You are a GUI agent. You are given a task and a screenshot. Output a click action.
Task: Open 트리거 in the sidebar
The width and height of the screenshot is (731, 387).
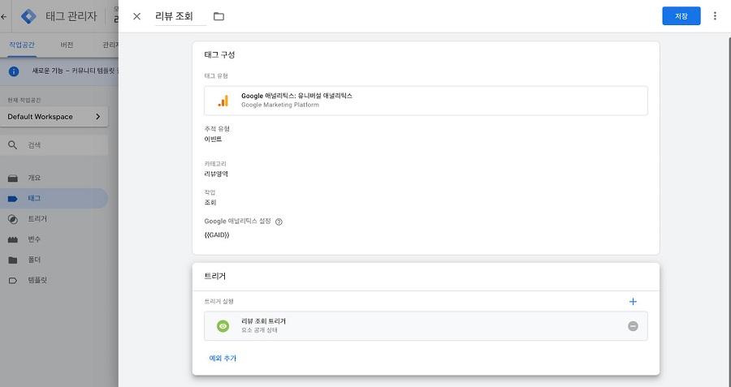click(54, 219)
